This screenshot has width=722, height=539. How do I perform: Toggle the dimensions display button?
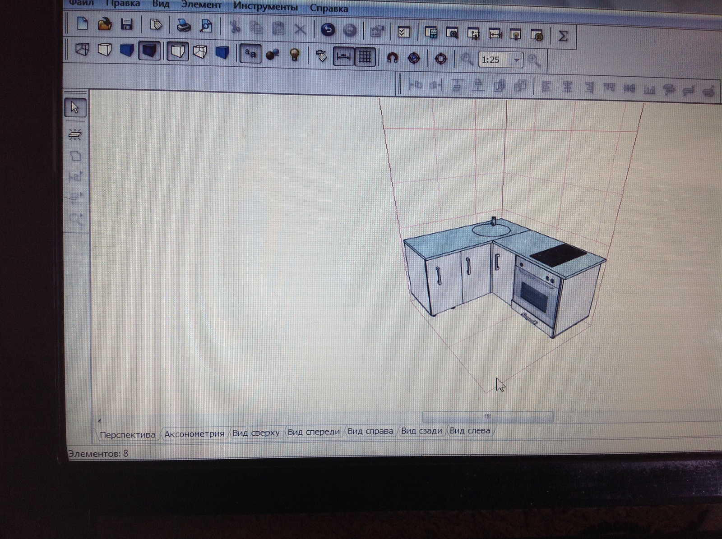pos(343,57)
